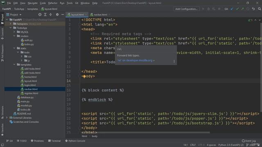The width and height of the screenshot is (262, 147).
Task: Open database.py file
Action: (x=25, y=97)
